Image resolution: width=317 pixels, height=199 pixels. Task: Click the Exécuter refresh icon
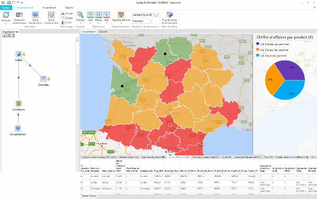[6, 15]
